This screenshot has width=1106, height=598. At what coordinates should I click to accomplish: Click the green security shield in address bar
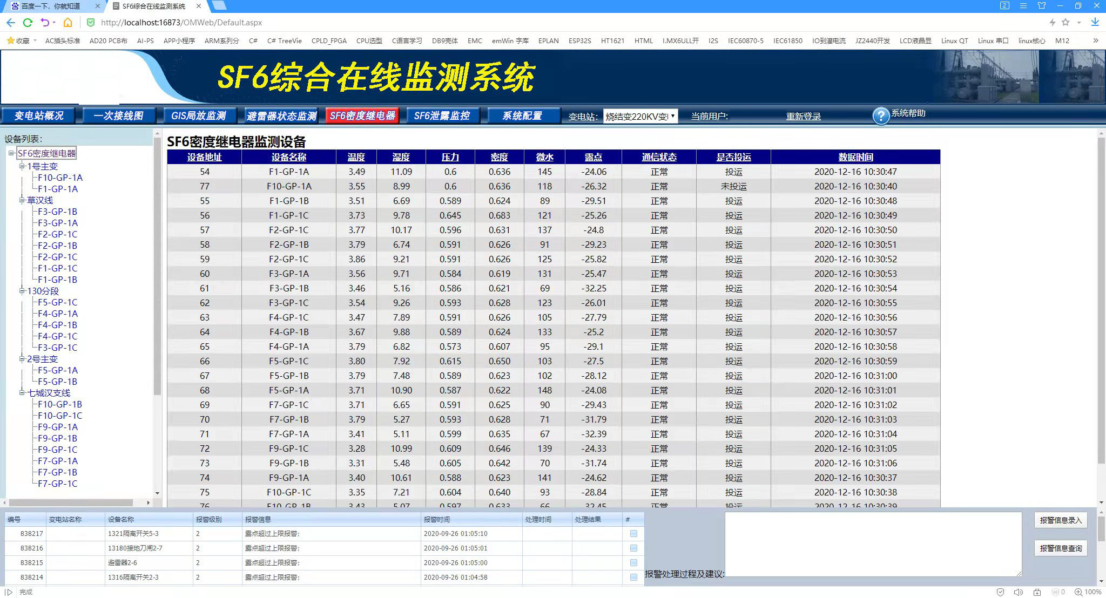coord(91,22)
